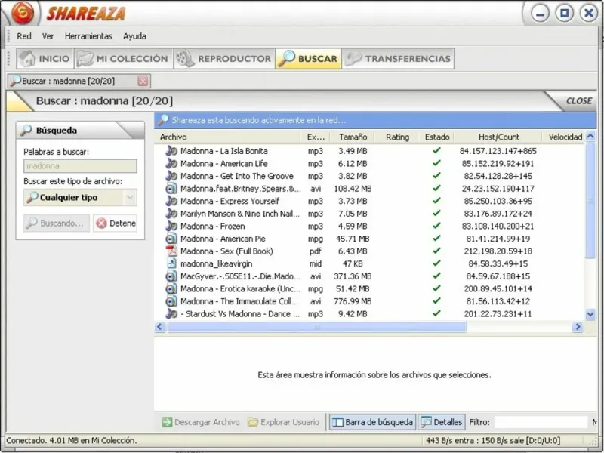This screenshot has height=453, width=604.
Task: Click audio icon of 'Madonna - La Isla Bonita'
Action: (171, 150)
